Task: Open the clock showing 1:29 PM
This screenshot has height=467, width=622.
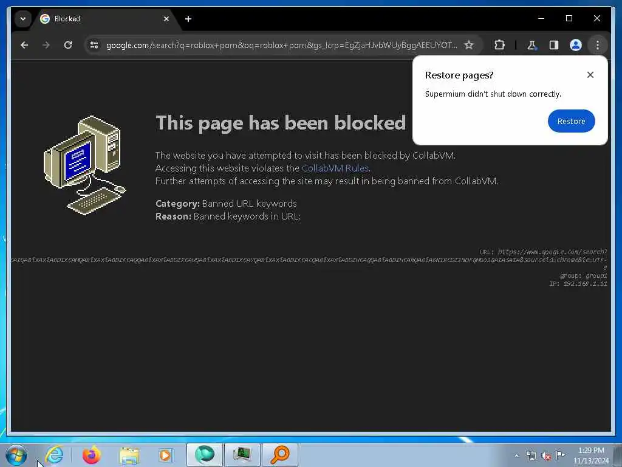Action: tap(591, 455)
